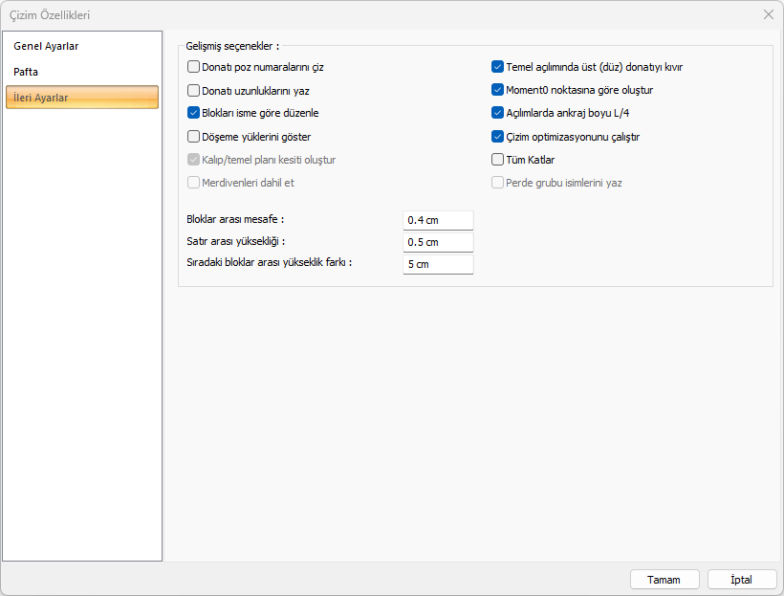This screenshot has width=784, height=596.
Task: Turn off 'Çizim optimizasyonunu çalıştır'
Action: point(497,137)
